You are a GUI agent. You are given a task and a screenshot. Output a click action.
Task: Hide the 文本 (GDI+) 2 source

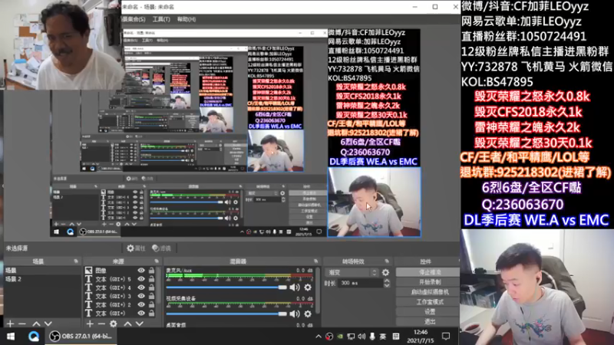(141, 304)
